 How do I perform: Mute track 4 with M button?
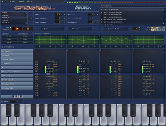point(149,46)
